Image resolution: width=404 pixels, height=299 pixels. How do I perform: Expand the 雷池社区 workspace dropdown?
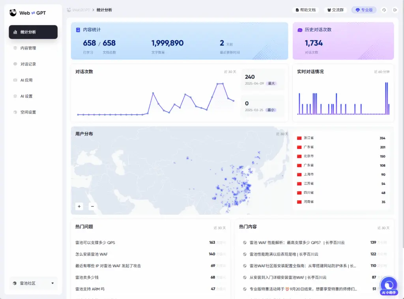[52, 283]
